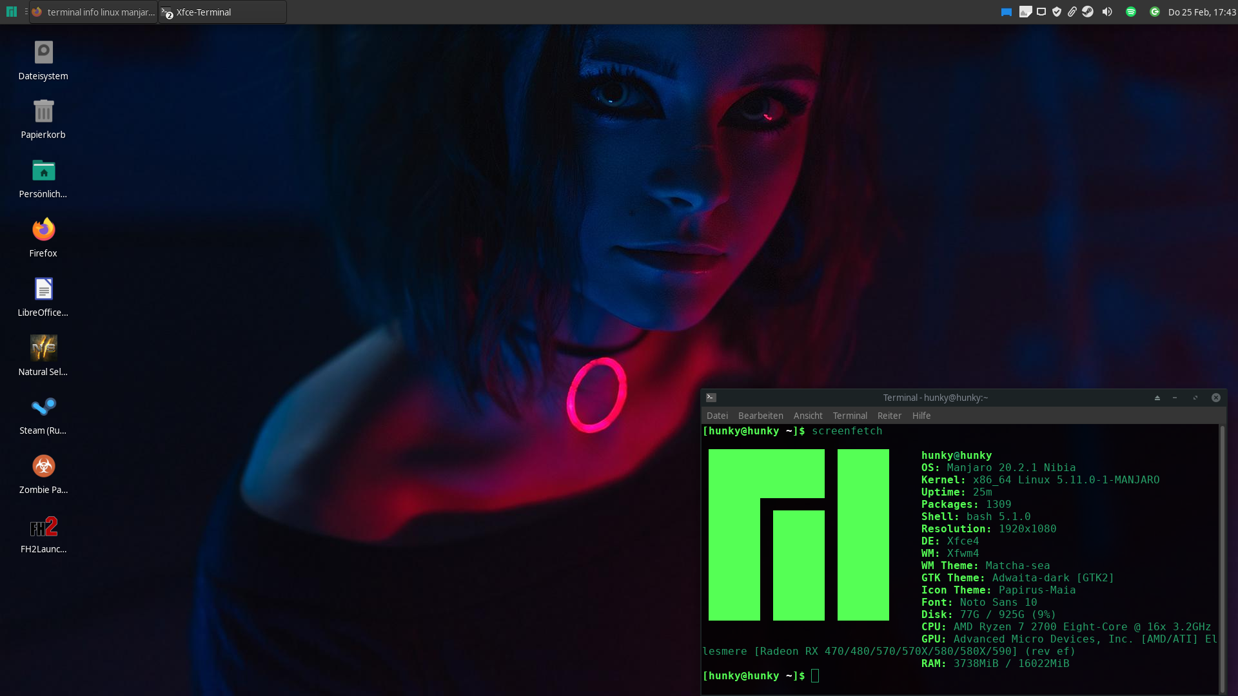Open the Ansicht menu
1238x696 pixels.
click(807, 416)
